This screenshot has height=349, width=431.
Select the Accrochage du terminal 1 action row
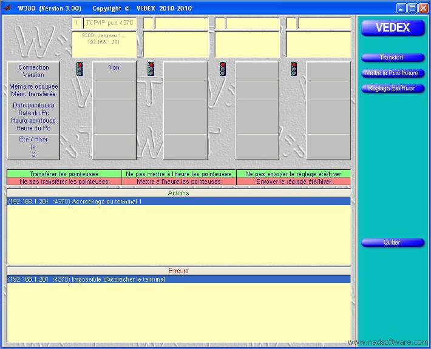(178, 202)
